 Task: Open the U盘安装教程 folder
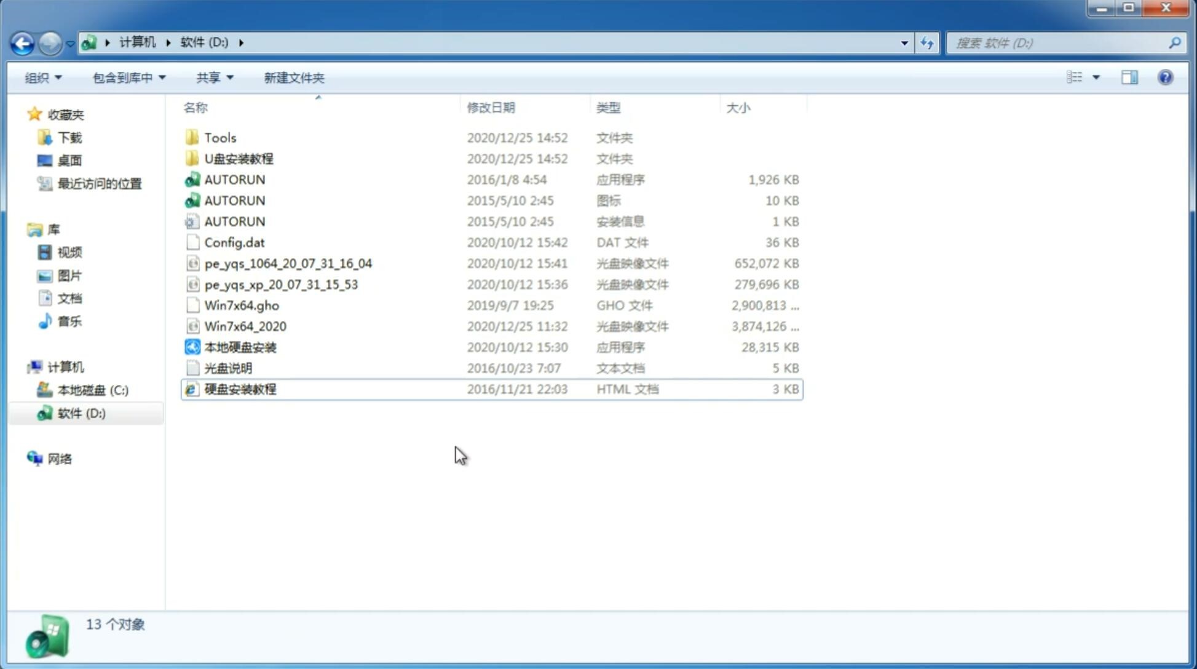(239, 158)
